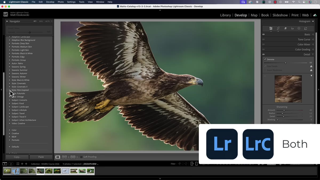This screenshot has width=320, height=180.
Task: Open Spotlight search in menu bar
Action: tap(299, 2)
